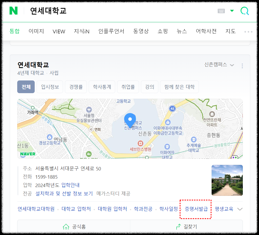
Task: Select the 함께 찾은 대학 filter button
Action: (179, 87)
